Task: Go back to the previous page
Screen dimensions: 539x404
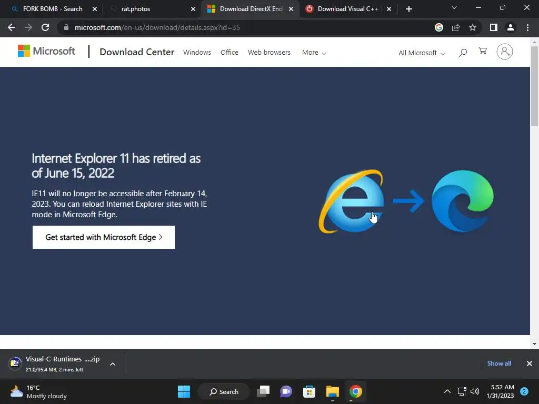Action: click(12, 27)
